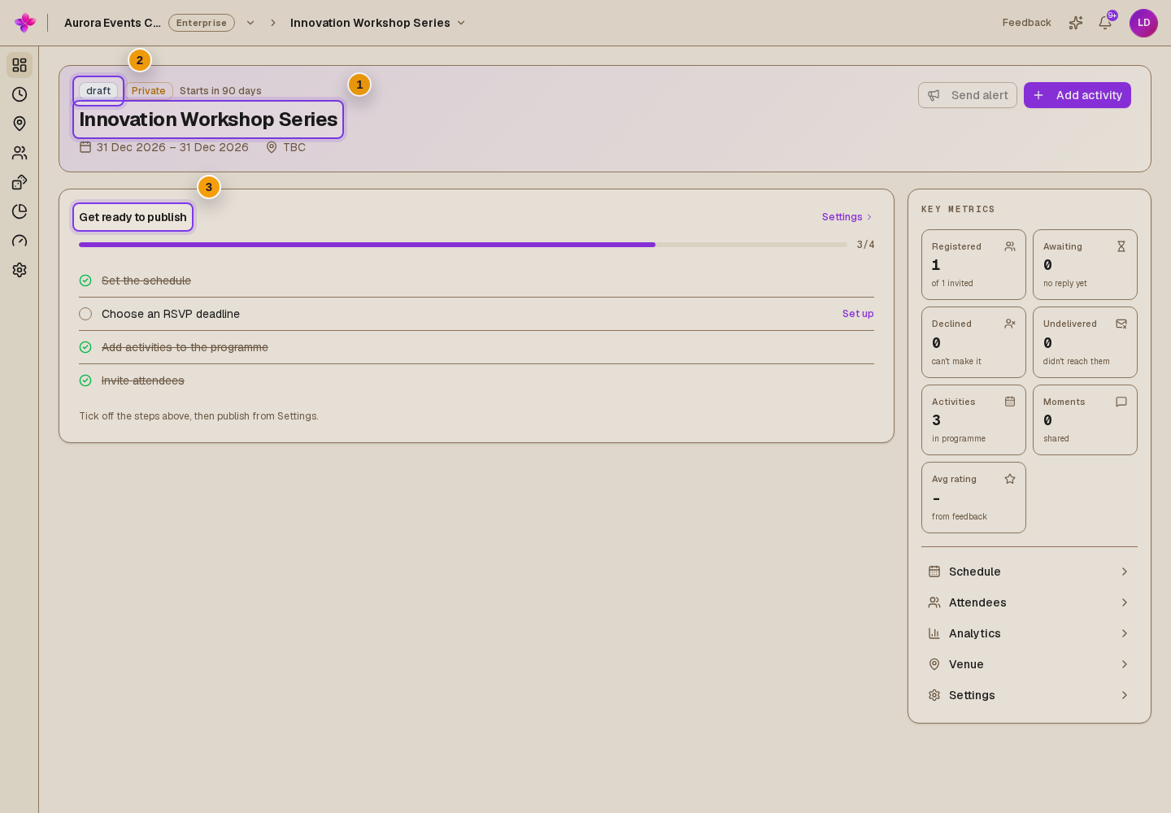
Task: Click the publish progress bar
Action: coord(463,245)
